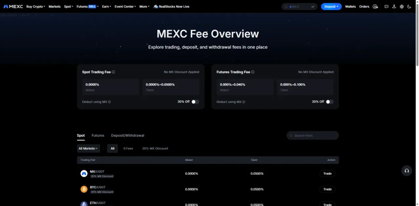Screen dimensions: 419x206
Task: Click the enter arrow icon in top search
Action: (313, 7)
